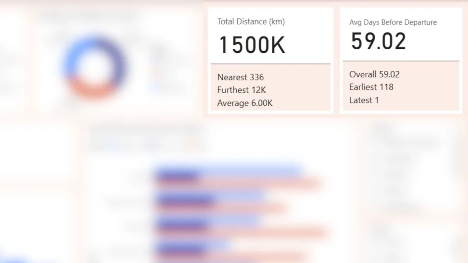This screenshot has height=263, width=468.
Task: Click the Overall 59.02 reference label
Action: 374,74
